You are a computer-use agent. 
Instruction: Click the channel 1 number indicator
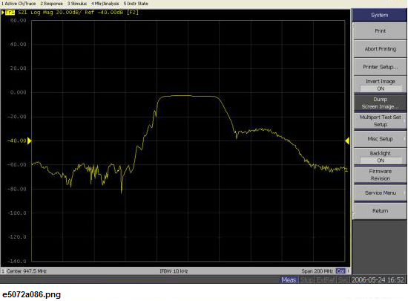click(x=3, y=271)
